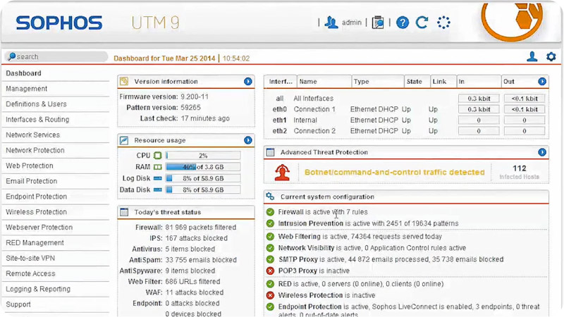564x317 pixels.
Task: Open dashboard settings gear icon
Action: pos(551,56)
